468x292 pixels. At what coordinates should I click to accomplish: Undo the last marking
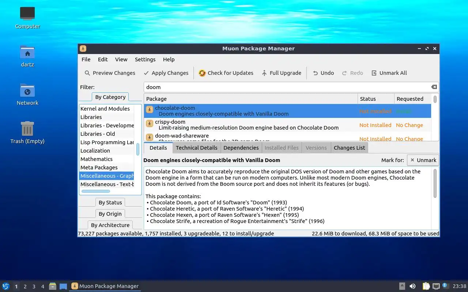[x=323, y=73]
